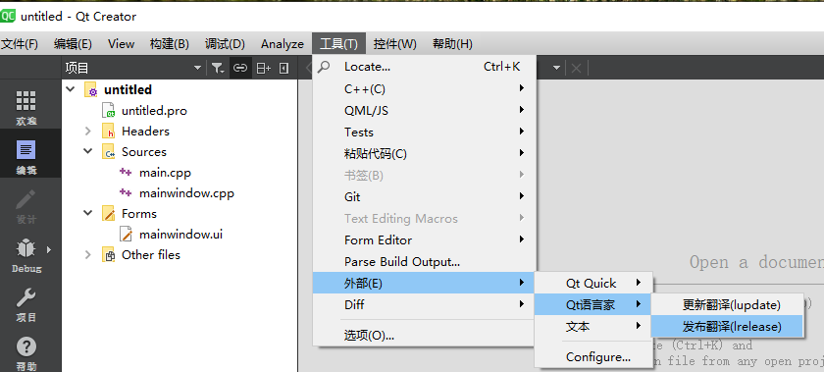This screenshot has width=824, height=372.
Task: Open the Analyze menu
Action: tap(283, 44)
